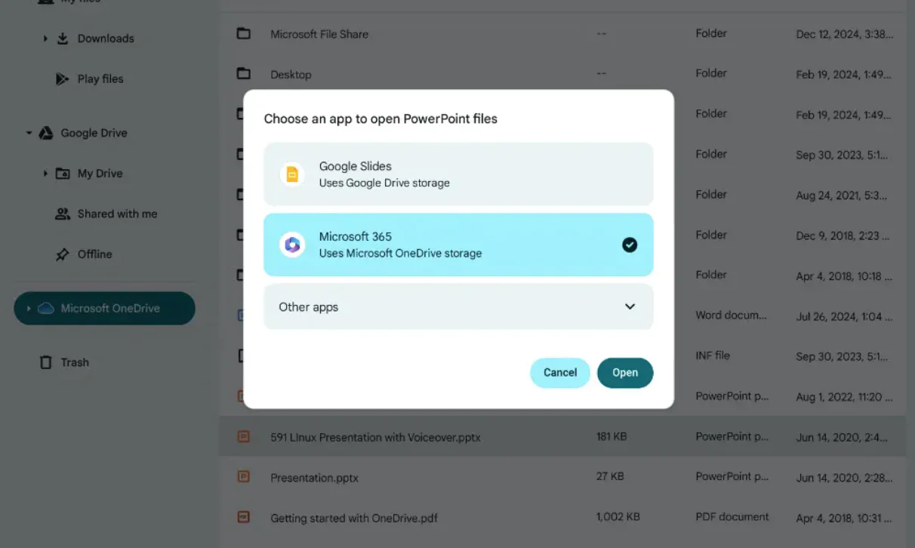Click the Uses Microsoft OneDrive storage text

[x=400, y=254]
